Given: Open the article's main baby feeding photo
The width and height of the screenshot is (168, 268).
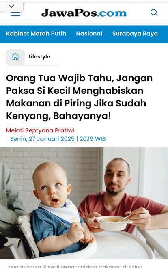Looking at the screenshot, I should (84, 203).
